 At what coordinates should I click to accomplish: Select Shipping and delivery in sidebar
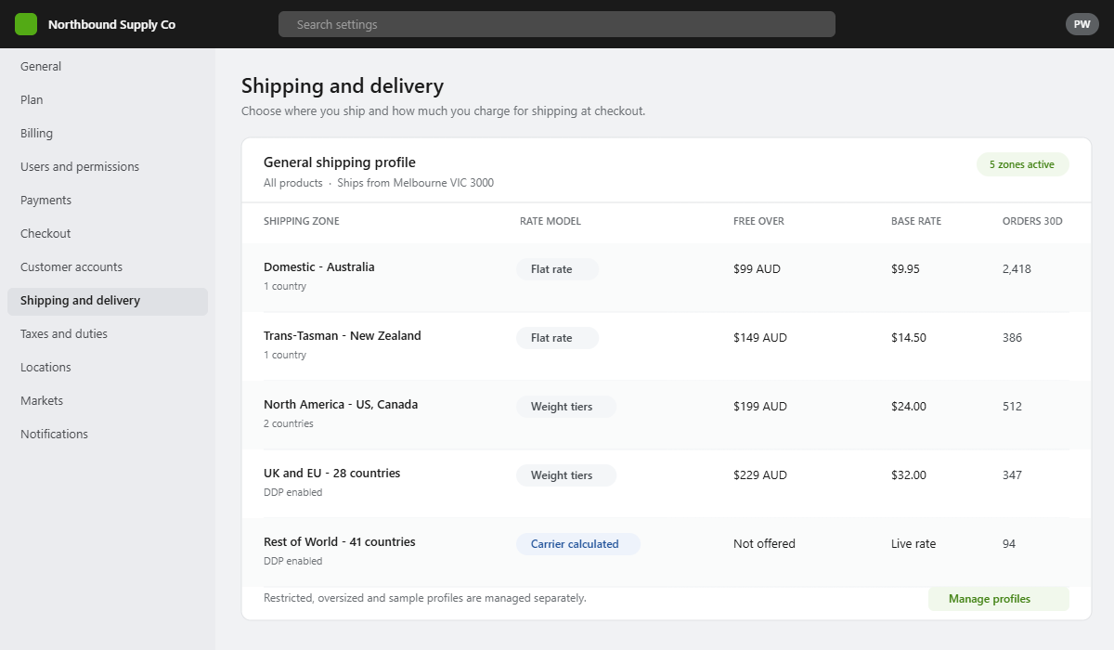(108, 301)
